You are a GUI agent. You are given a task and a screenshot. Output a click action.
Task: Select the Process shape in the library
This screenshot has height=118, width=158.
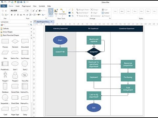click(x=5, y=41)
